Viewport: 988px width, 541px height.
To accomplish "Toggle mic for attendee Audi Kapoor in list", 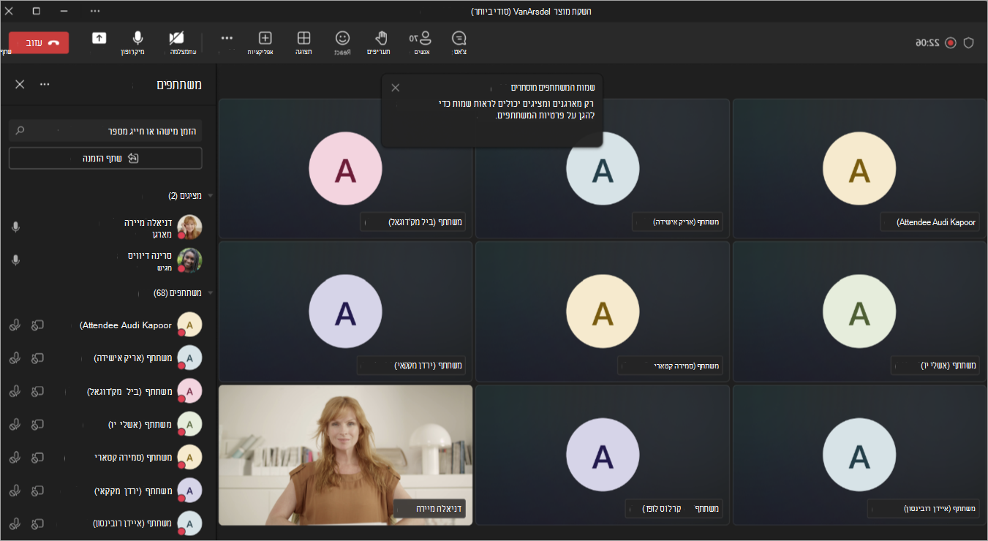I will 15,324.
